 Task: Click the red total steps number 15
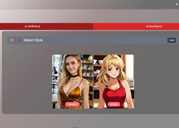click(15, 40)
